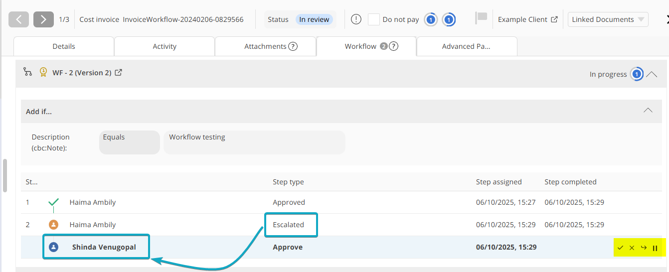Open WF - 2 workflow external link icon
This screenshot has height=272, width=669.
(x=119, y=73)
